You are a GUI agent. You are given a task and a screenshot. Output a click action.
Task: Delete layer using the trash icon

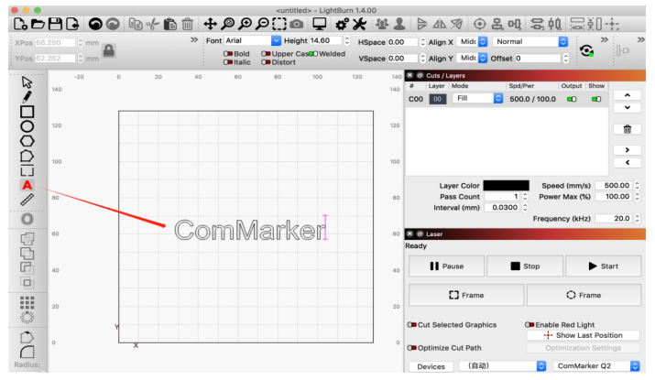(x=627, y=130)
